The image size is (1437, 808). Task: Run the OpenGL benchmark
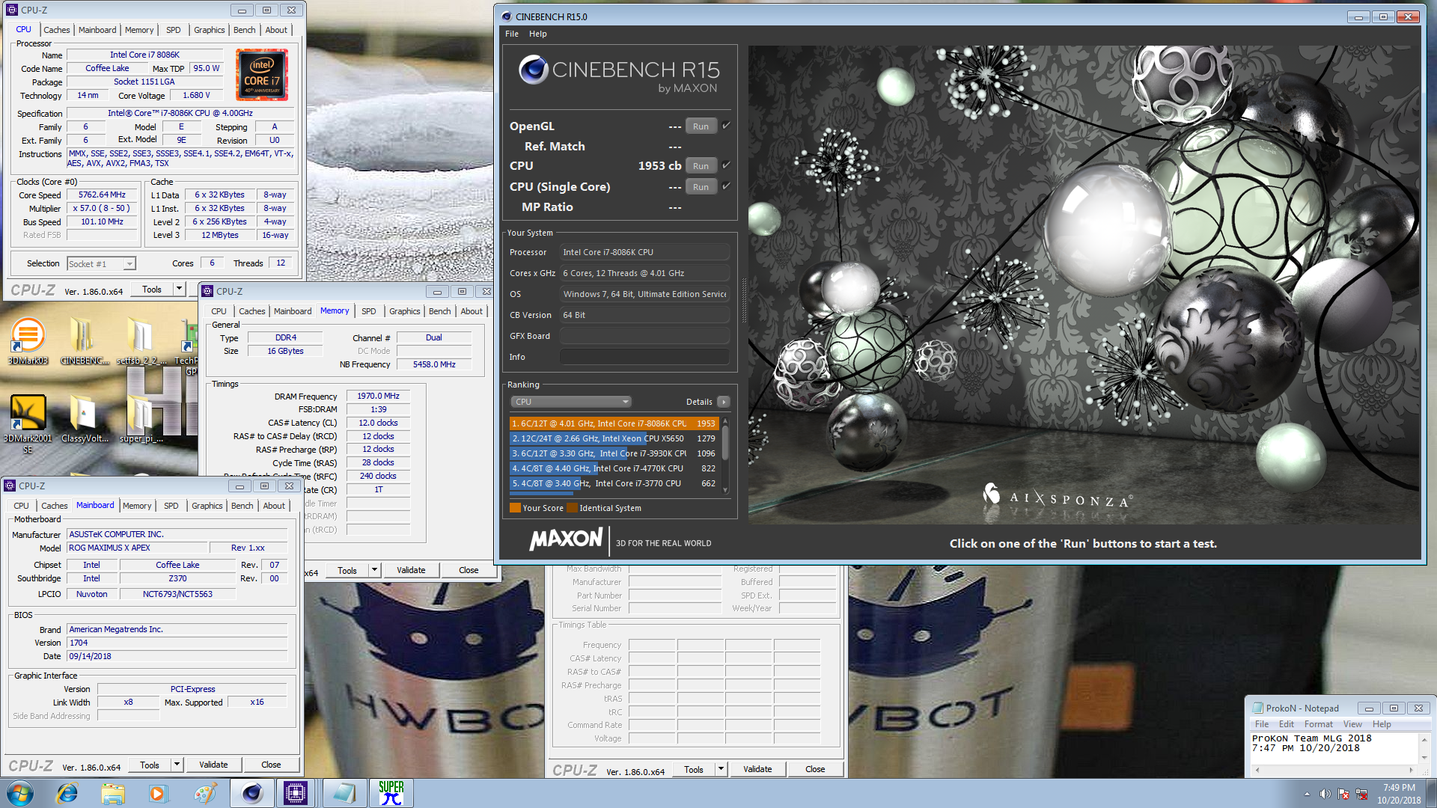click(x=701, y=126)
